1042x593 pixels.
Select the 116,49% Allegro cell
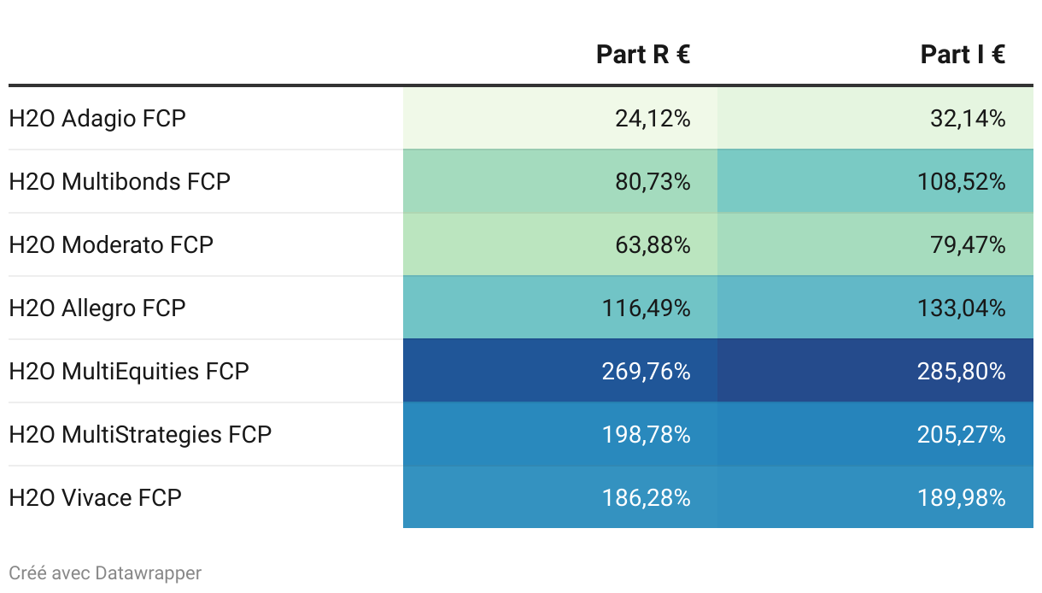[x=645, y=308]
